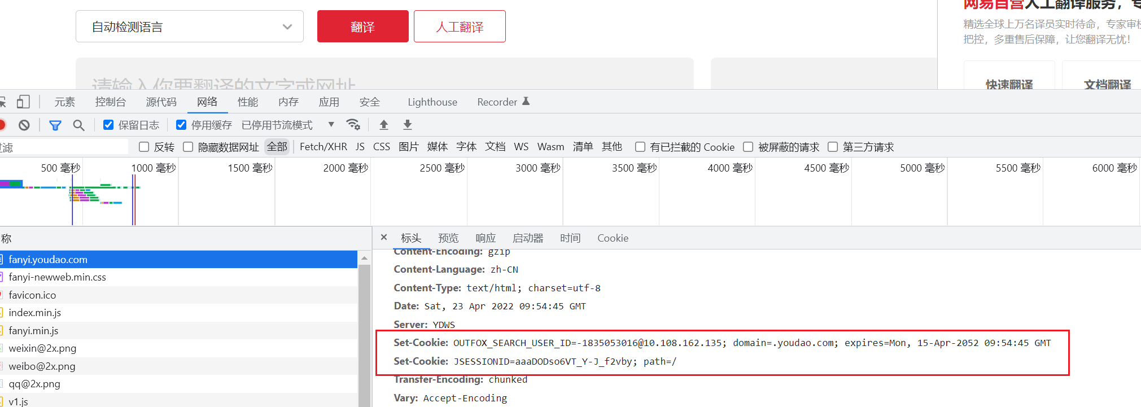
Task: Filter requests by CSS type
Action: tap(382, 147)
